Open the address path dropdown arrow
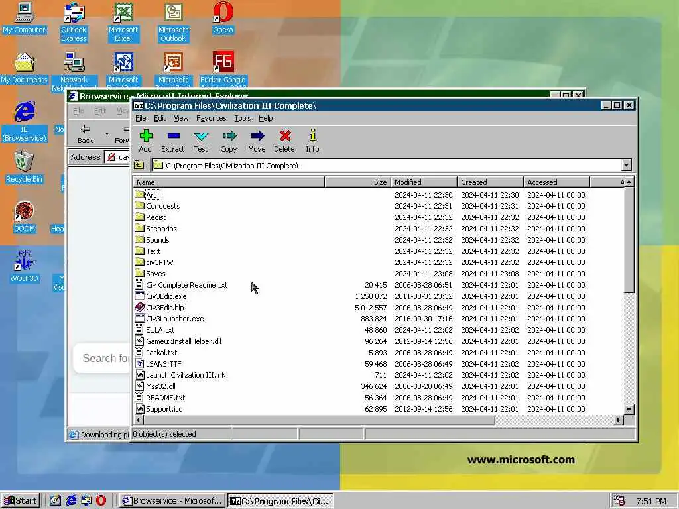This screenshot has width=679, height=509. 626,165
